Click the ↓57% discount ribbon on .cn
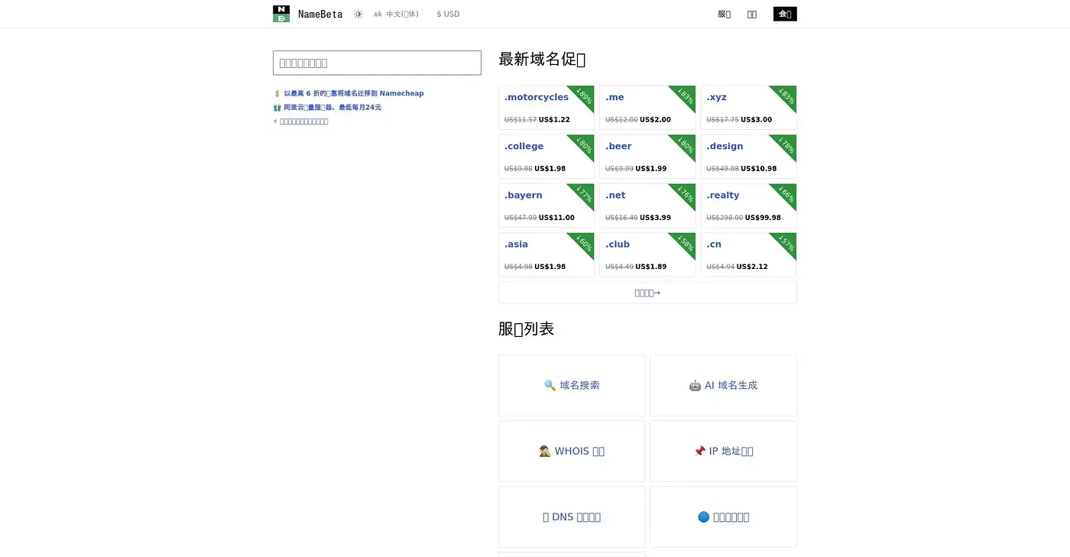The height and width of the screenshot is (557, 1070). pos(786,243)
